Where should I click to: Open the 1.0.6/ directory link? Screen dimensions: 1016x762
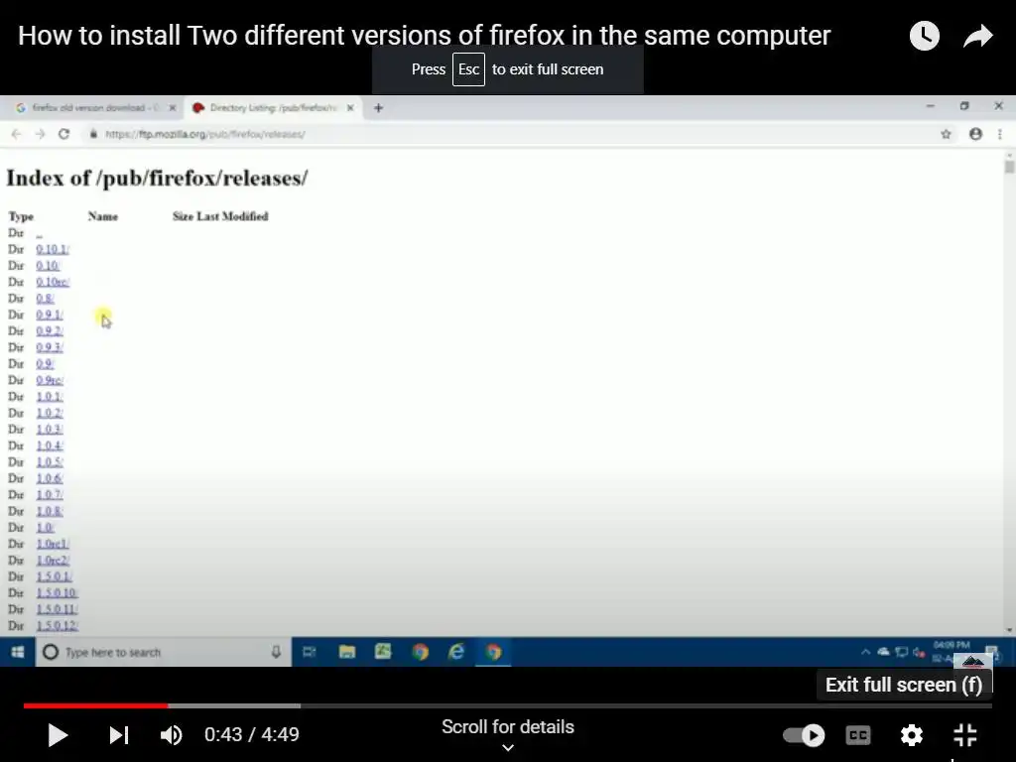pyautogui.click(x=50, y=478)
